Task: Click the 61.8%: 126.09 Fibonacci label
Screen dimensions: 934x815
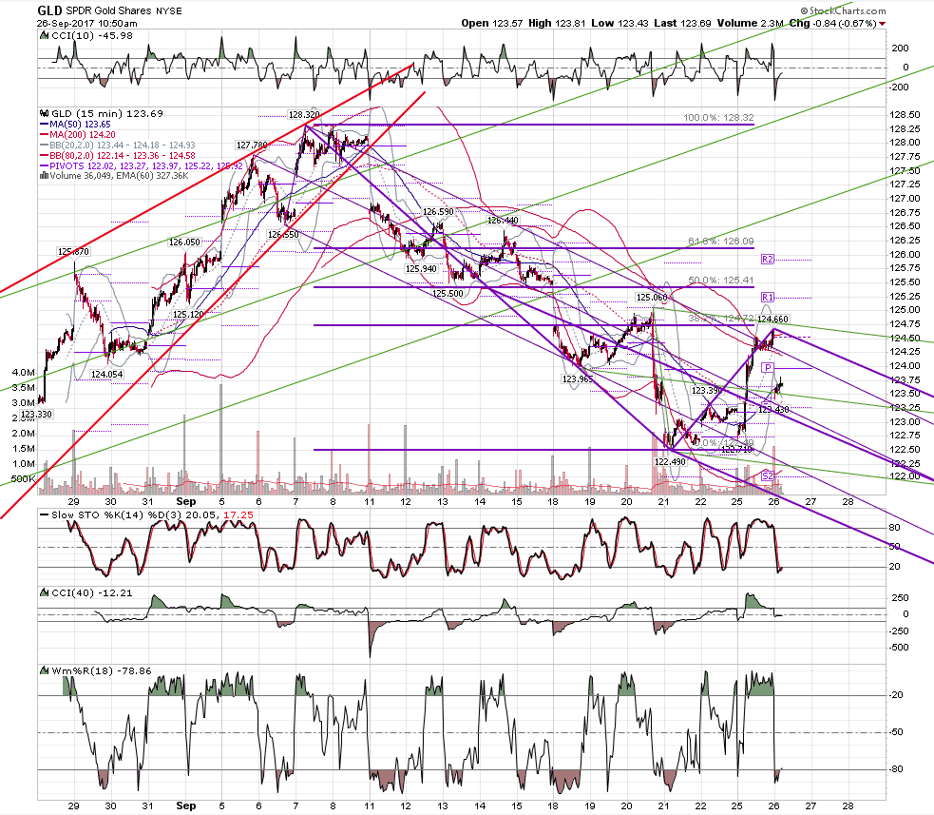Action: [x=721, y=241]
